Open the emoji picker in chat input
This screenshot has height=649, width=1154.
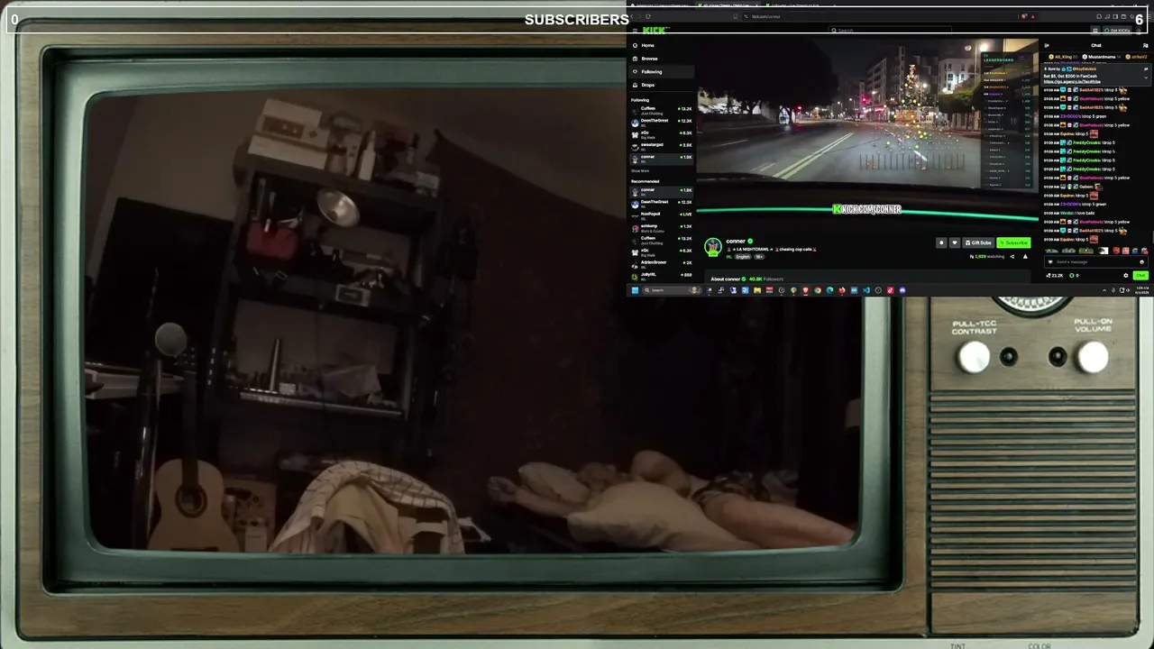(1141, 262)
